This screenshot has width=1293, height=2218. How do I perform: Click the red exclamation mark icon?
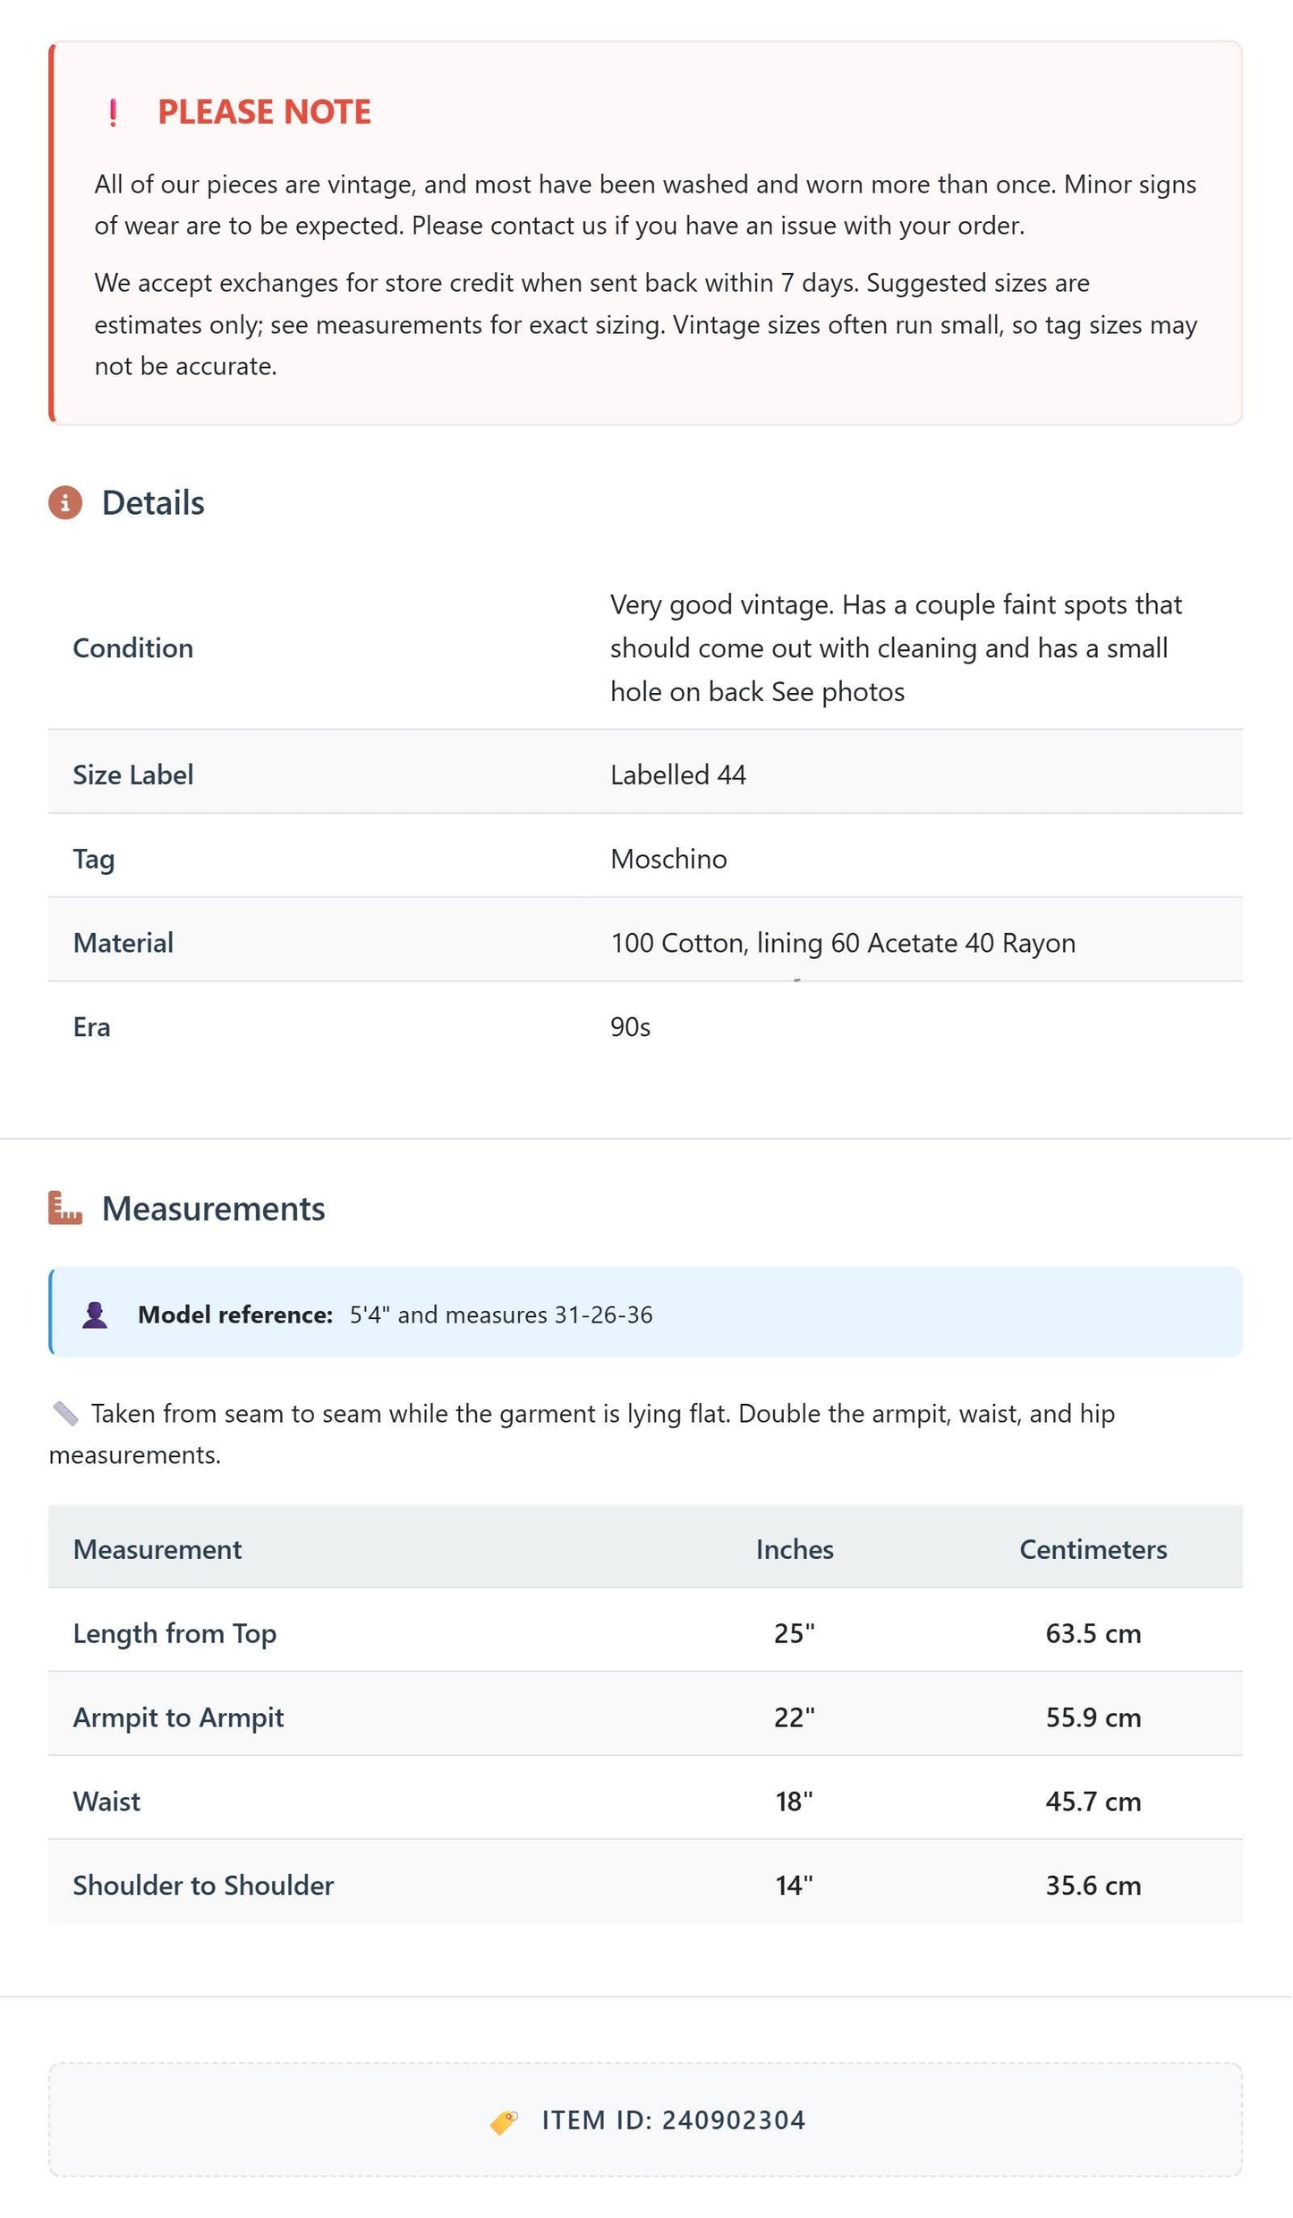113,112
